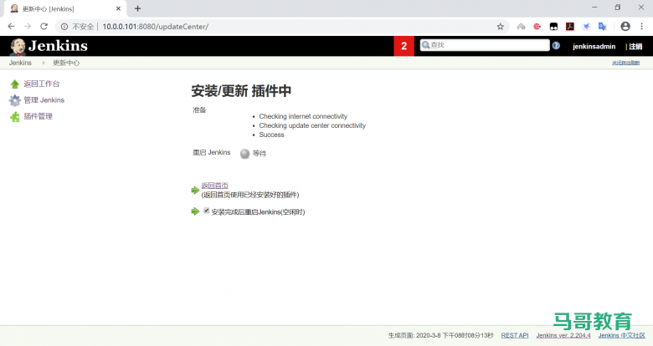Click the page generation timestamp text
This screenshot has height=346, width=653.
tap(441, 335)
